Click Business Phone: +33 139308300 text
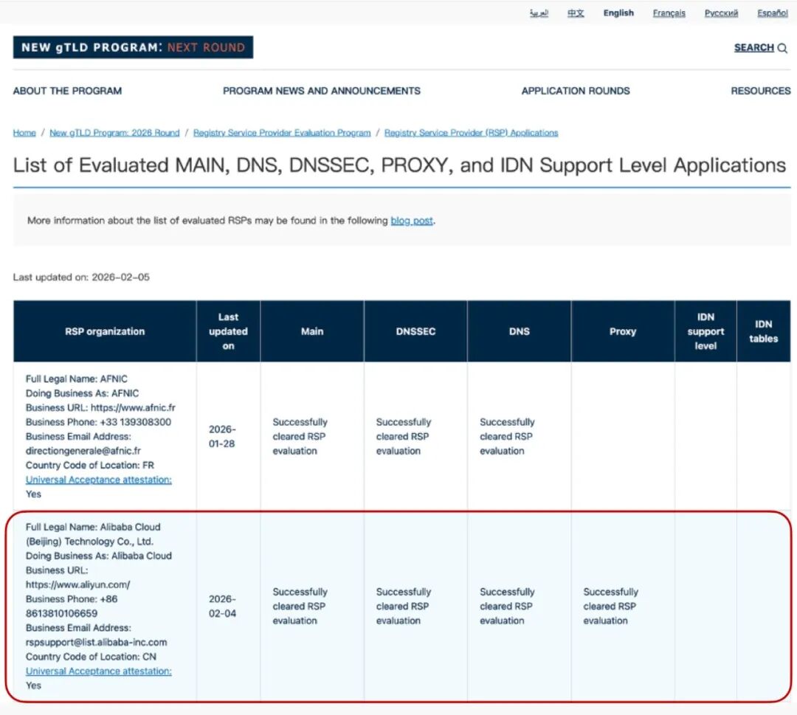 click(x=99, y=422)
